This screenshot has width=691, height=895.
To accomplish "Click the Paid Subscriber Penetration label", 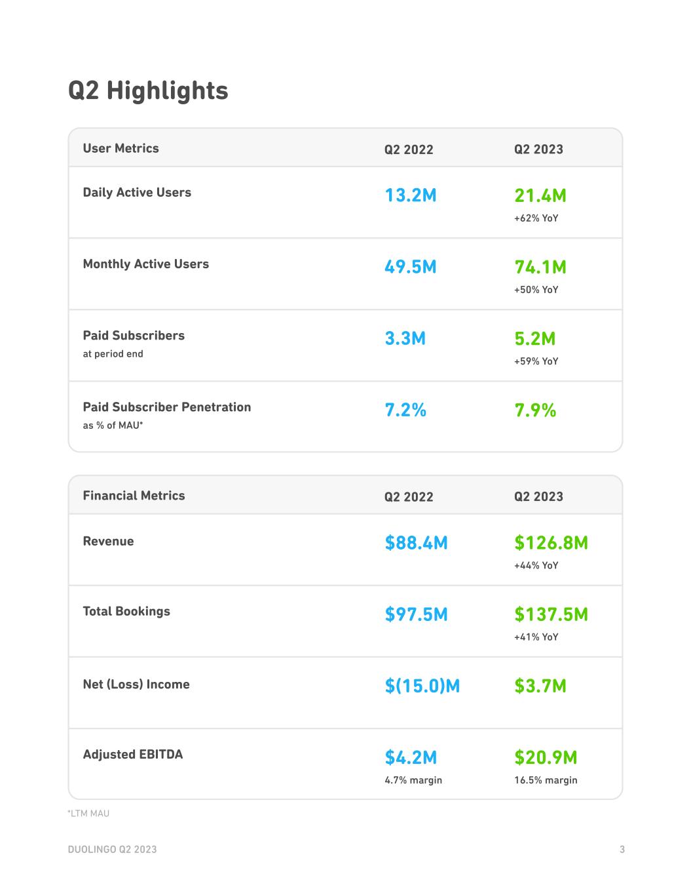I will click(166, 407).
